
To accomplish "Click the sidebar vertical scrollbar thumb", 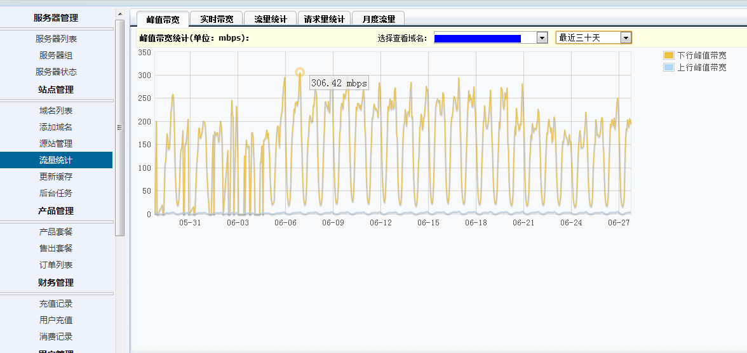I will tap(119, 127).
